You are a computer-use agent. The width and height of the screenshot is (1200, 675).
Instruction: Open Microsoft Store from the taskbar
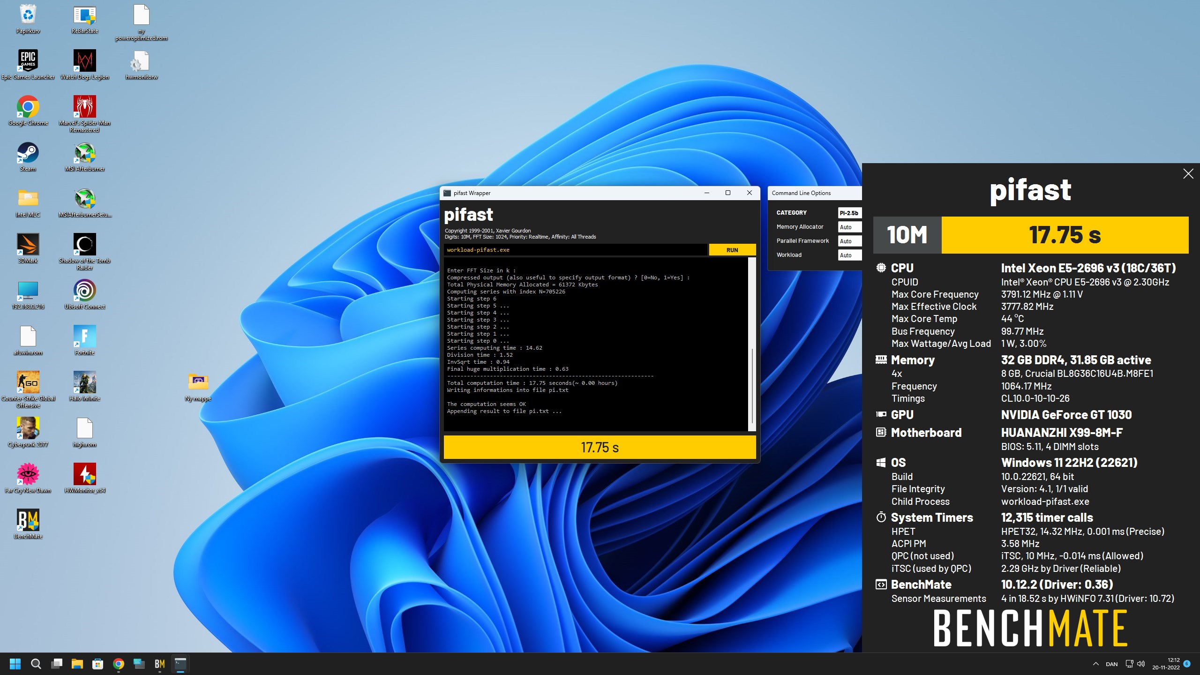click(98, 664)
